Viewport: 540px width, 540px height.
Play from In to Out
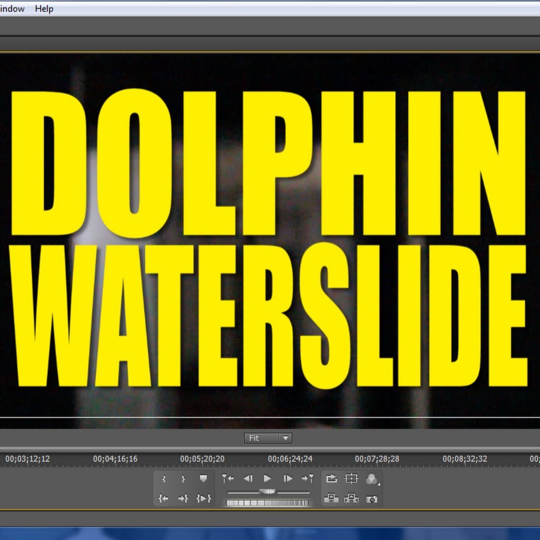click(203, 499)
